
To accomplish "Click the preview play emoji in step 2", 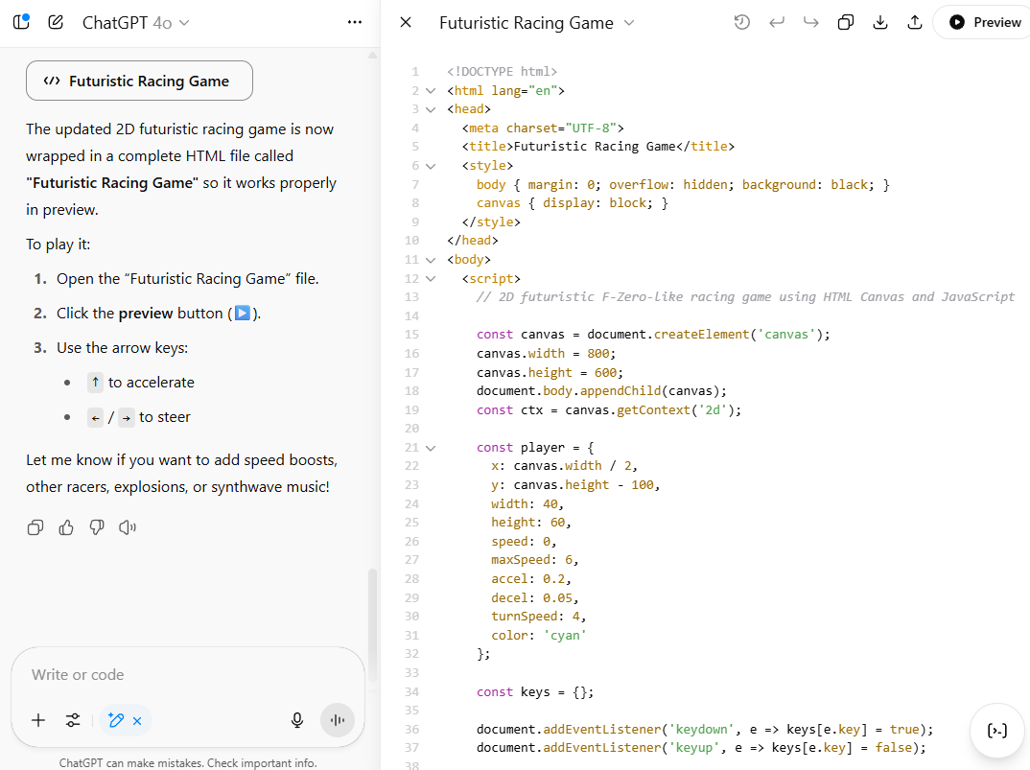I will (x=243, y=314).
